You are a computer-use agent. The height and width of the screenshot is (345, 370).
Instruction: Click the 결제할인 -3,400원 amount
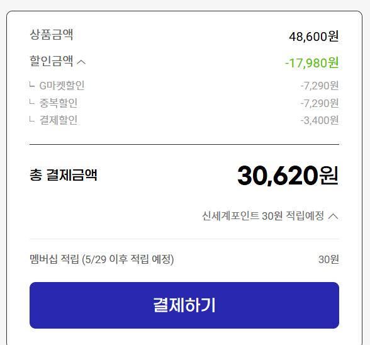(320, 120)
